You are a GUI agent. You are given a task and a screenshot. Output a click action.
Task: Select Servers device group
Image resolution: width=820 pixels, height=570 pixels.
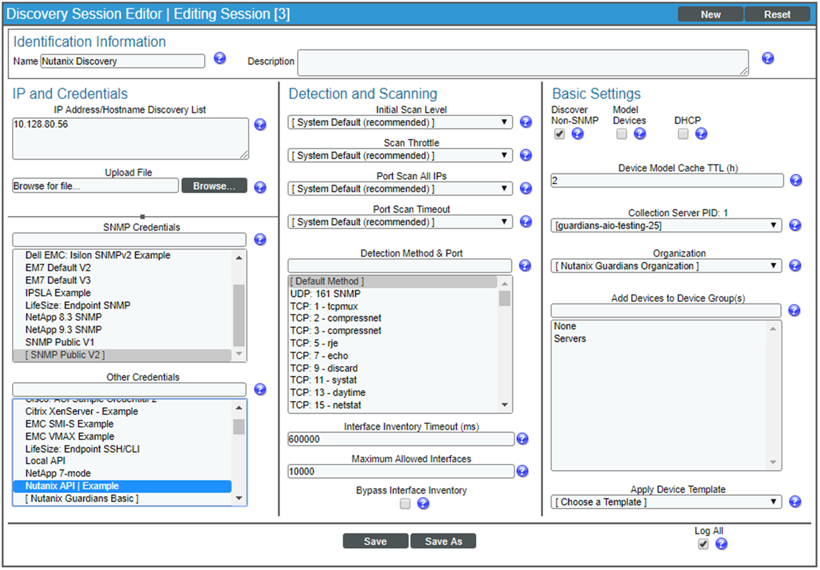(658, 339)
